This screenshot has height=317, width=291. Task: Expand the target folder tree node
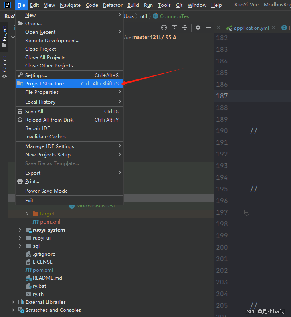click(x=27, y=214)
